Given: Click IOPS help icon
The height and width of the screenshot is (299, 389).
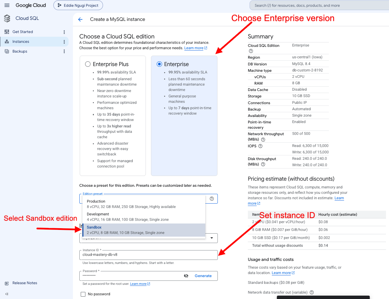Looking at the screenshot, I should [x=260, y=146].
